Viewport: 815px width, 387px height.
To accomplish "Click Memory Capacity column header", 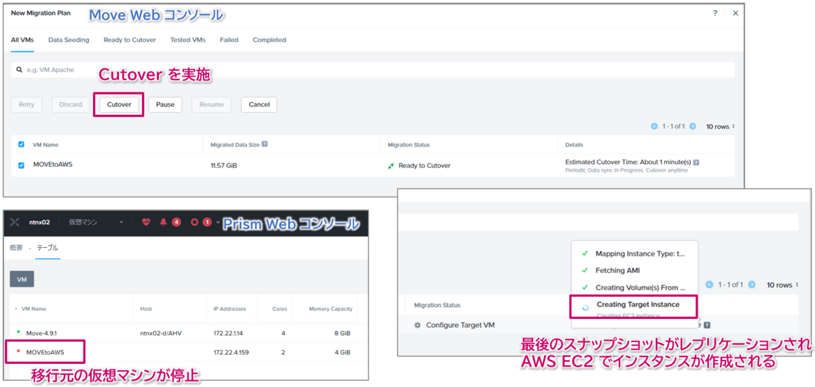I will point(330,309).
